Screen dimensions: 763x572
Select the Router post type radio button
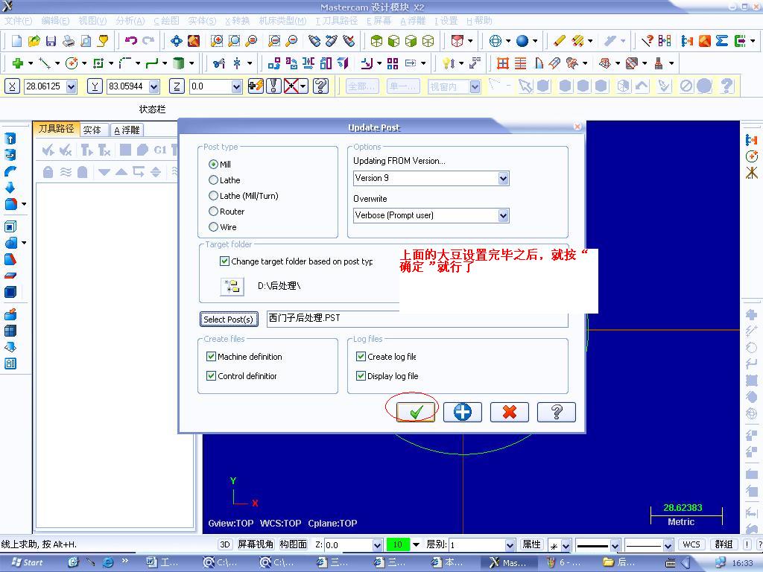tap(213, 211)
